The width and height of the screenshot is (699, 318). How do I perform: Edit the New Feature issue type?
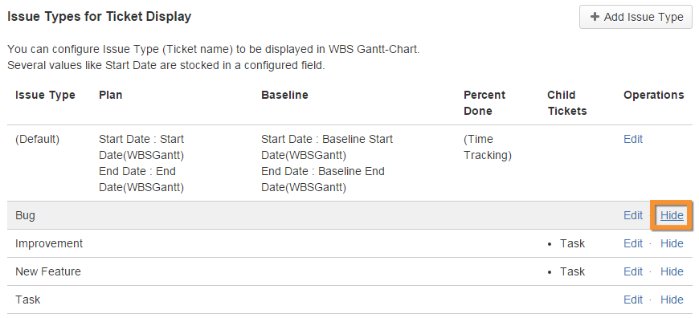pyautogui.click(x=633, y=271)
